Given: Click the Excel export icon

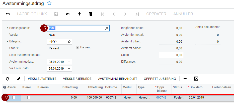Looking at the screenshot, I should 196,79.
